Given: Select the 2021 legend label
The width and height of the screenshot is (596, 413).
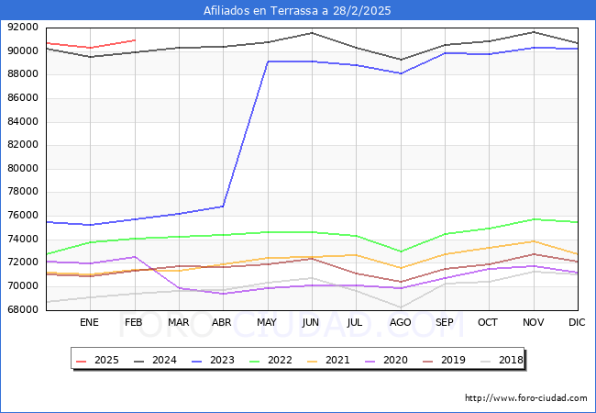Looking at the screenshot, I should click(x=337, y=360).
